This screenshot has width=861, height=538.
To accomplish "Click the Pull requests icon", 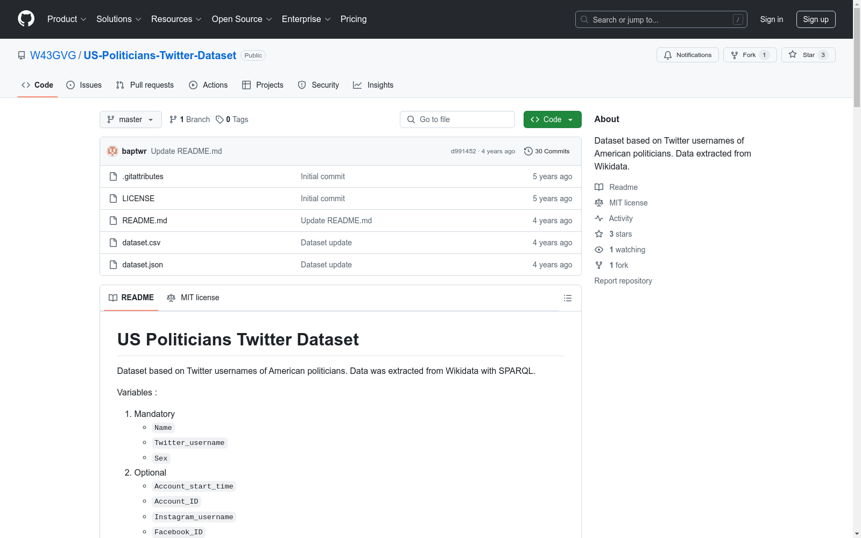I will click(x=120, y=85).
